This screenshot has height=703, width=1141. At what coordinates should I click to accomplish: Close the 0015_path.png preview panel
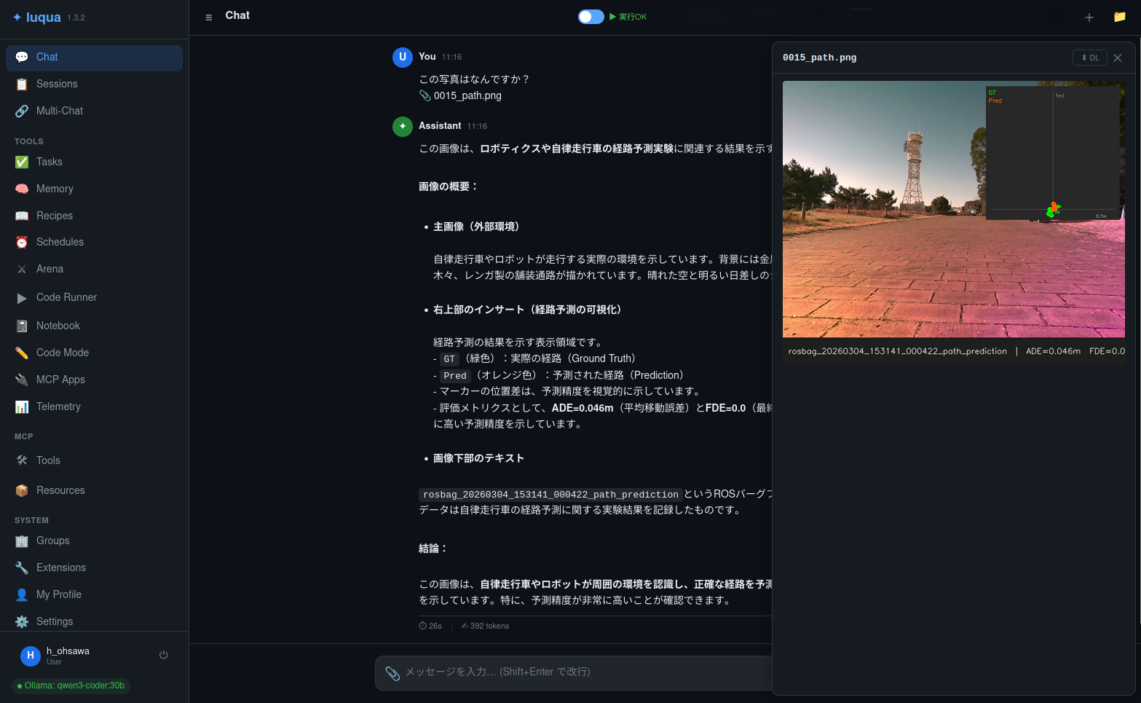[1118, 58]
